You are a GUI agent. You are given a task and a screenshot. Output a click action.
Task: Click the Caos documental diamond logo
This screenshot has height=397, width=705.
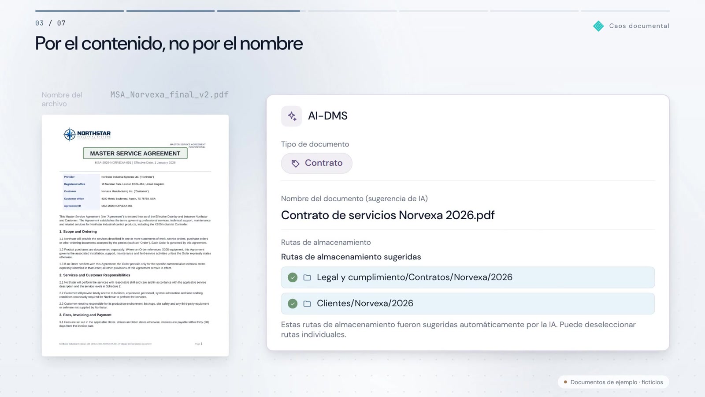click(x=598, y=26)
